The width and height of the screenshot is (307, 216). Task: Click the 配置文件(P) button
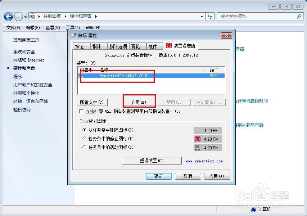pos(92,102)
